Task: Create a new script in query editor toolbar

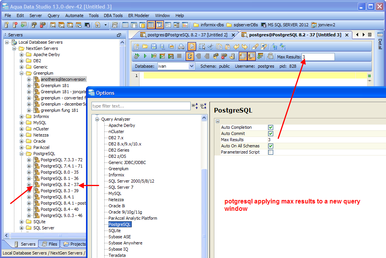Action: (x=137, y=47)
